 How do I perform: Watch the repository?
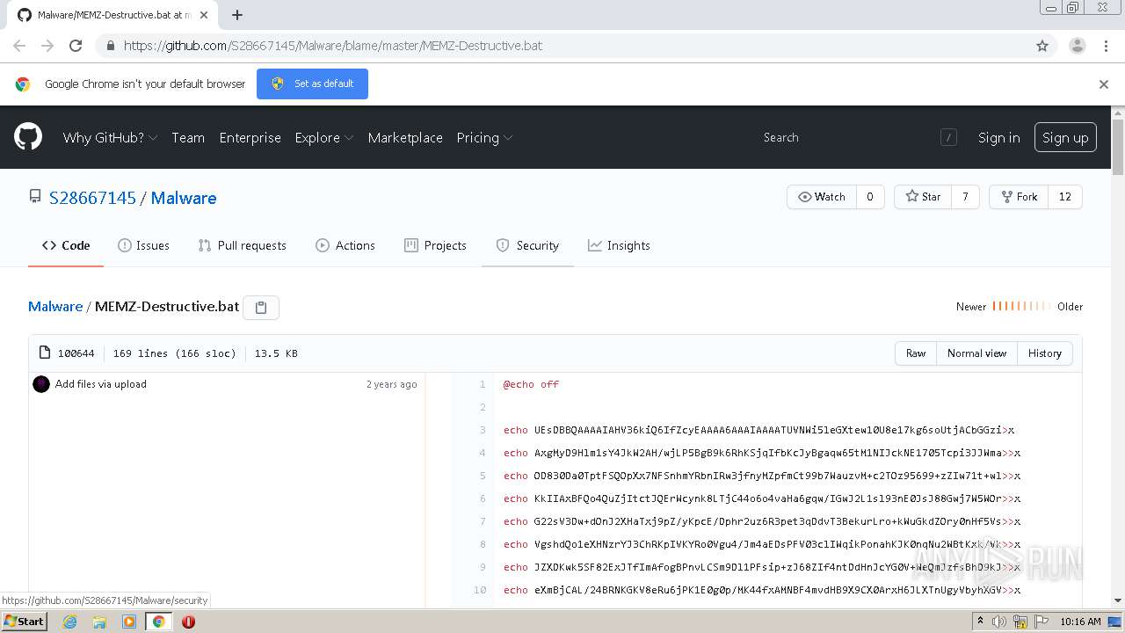click(821, 197)
